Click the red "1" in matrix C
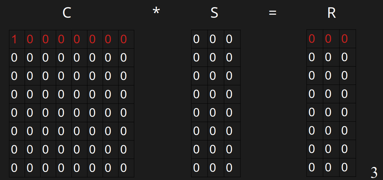This screenshot has width=383, height=180. click(x=14, y=39)
